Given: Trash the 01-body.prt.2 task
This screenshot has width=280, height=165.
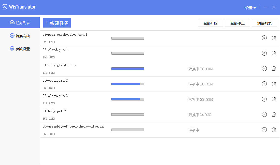Looking at the screenshot, I should pos(274,114).
